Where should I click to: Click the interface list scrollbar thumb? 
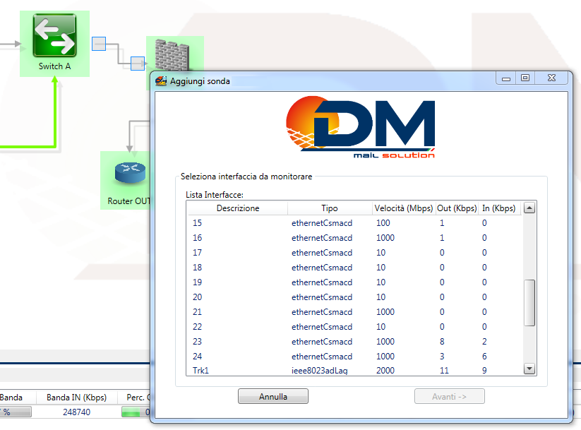coord(529,302)
